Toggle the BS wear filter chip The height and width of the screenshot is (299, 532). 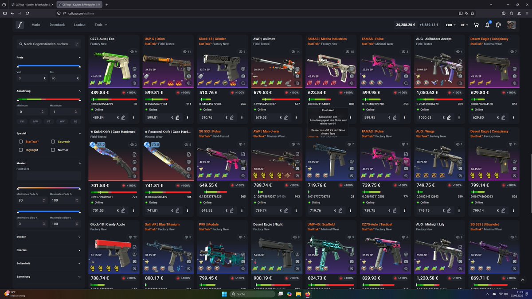[x=75, y=121]
